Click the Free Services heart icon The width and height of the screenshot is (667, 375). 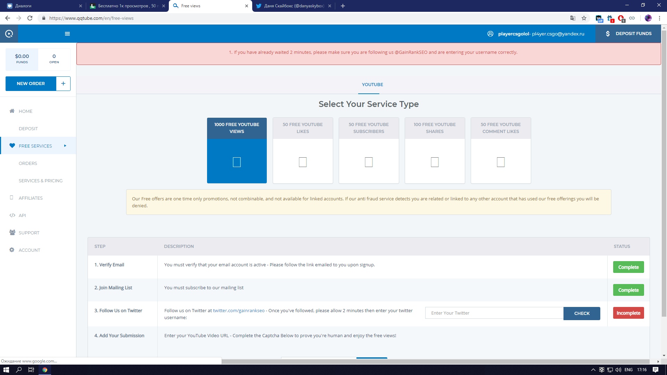click(x=12, y=146)
